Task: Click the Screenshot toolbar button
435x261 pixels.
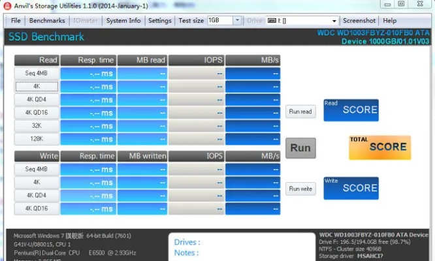Action: pos(359,21)
